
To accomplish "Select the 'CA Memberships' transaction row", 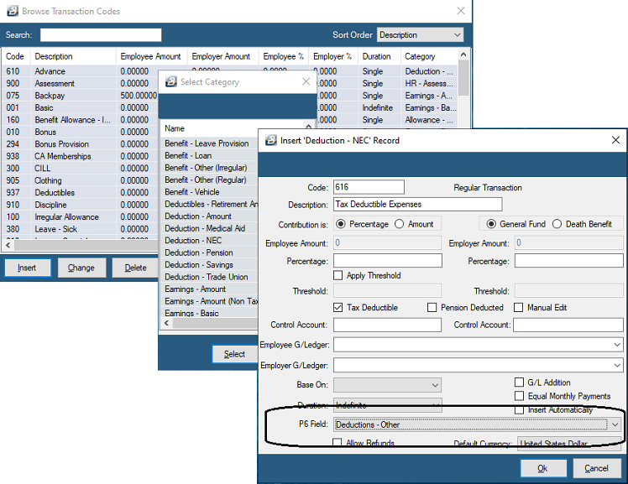I will 80,156.
